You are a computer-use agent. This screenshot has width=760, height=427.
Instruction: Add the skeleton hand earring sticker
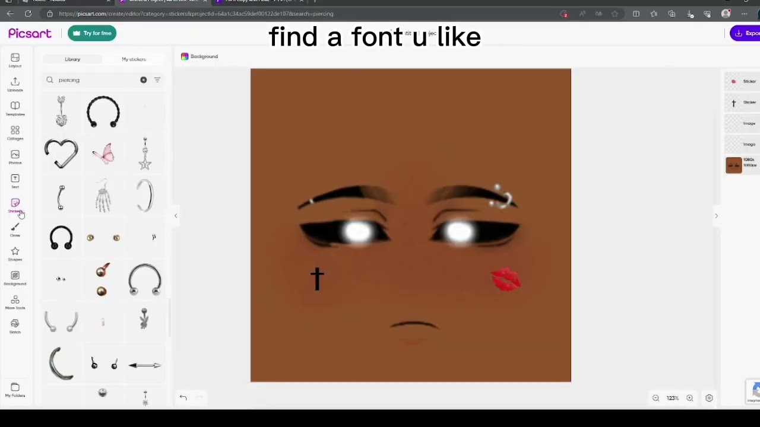pyautogui.click(x=103, y=196)
